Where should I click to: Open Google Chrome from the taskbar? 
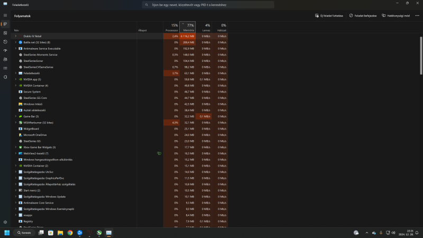click(x=70, y=233)
